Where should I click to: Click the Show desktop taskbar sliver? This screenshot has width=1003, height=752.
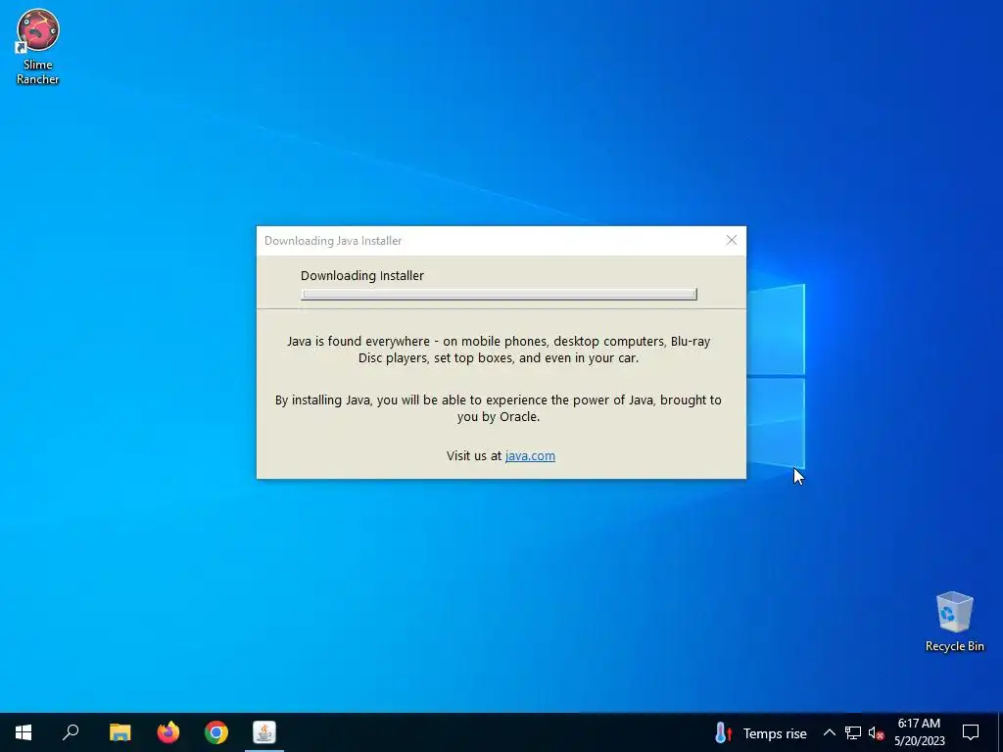[x=1000, y=732]
